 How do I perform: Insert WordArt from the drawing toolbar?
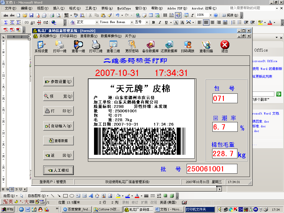pos(91,196)
